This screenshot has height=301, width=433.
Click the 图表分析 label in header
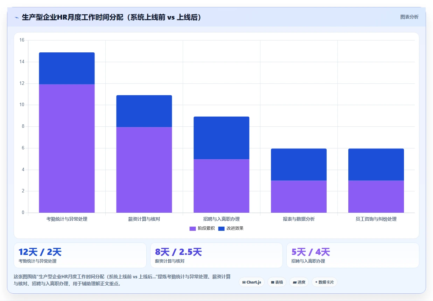click(x=409, y=17)
